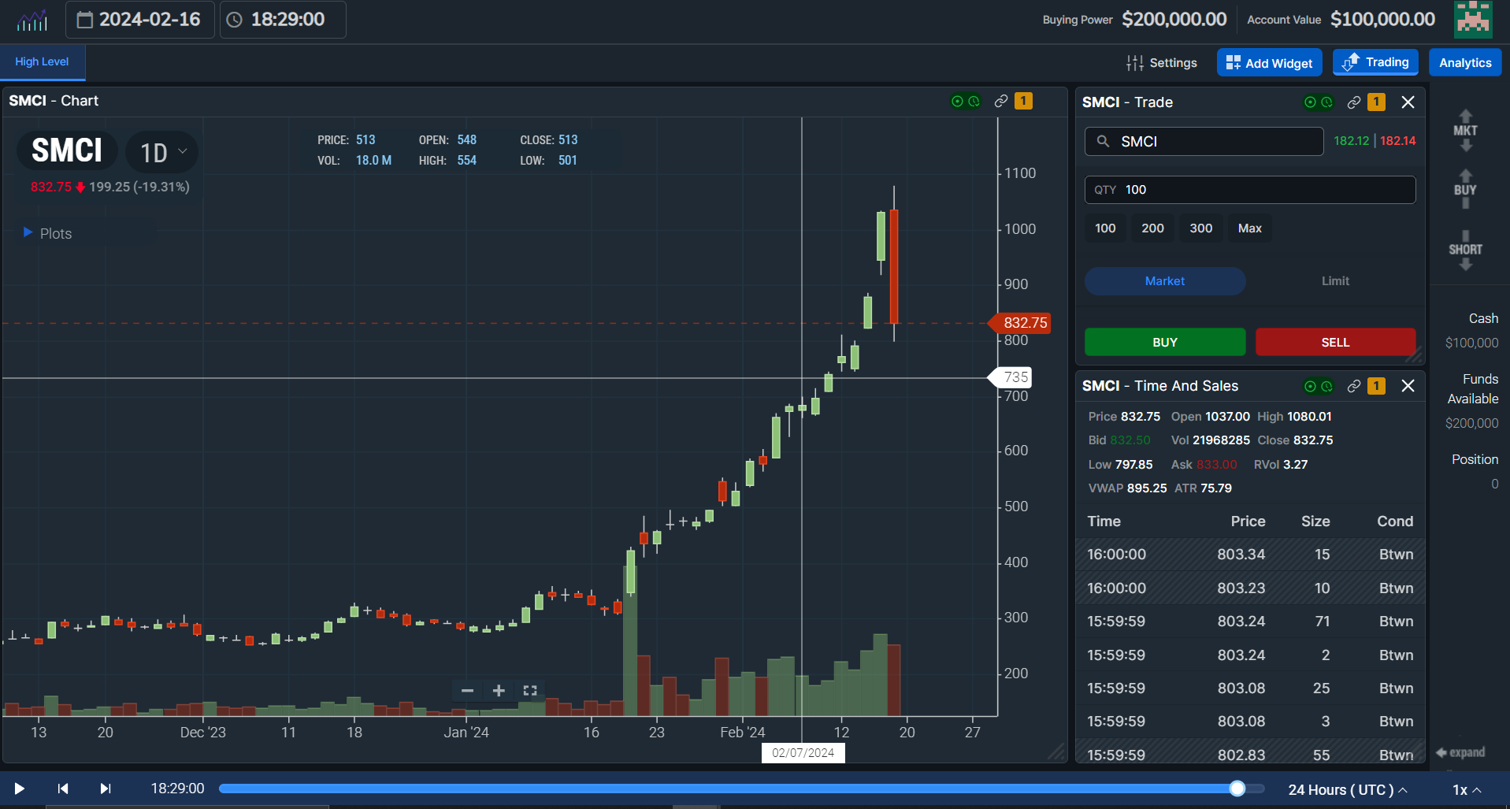Image resolution: width=1510 pixels, height=809 pixels.
Task: Open the calendar date picker icon
Action: [x=87, y=20]
